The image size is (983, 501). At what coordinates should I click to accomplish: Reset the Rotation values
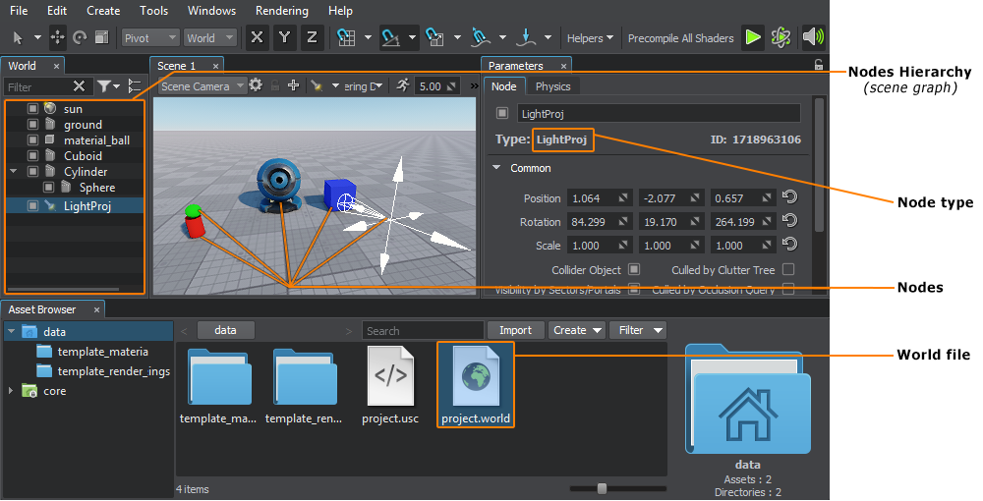pos(789,222)
